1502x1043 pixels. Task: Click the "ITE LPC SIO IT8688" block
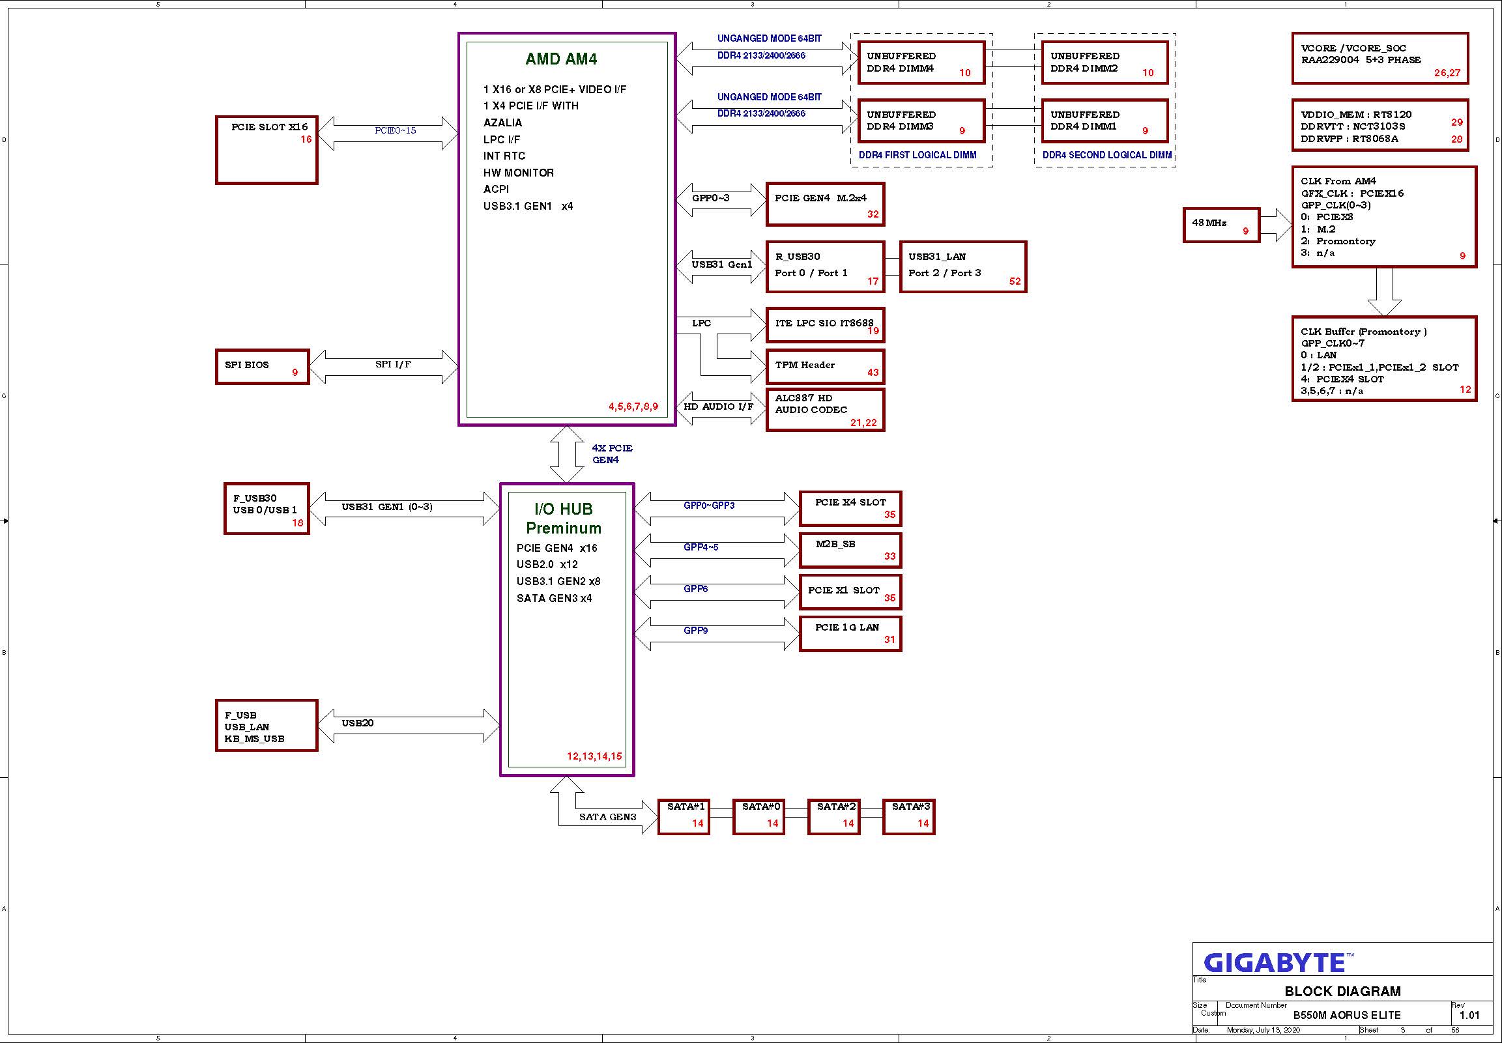pyautogui.click(x=826, y=325)
